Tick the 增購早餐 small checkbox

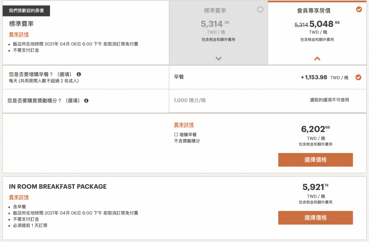[x=176, y=134]
